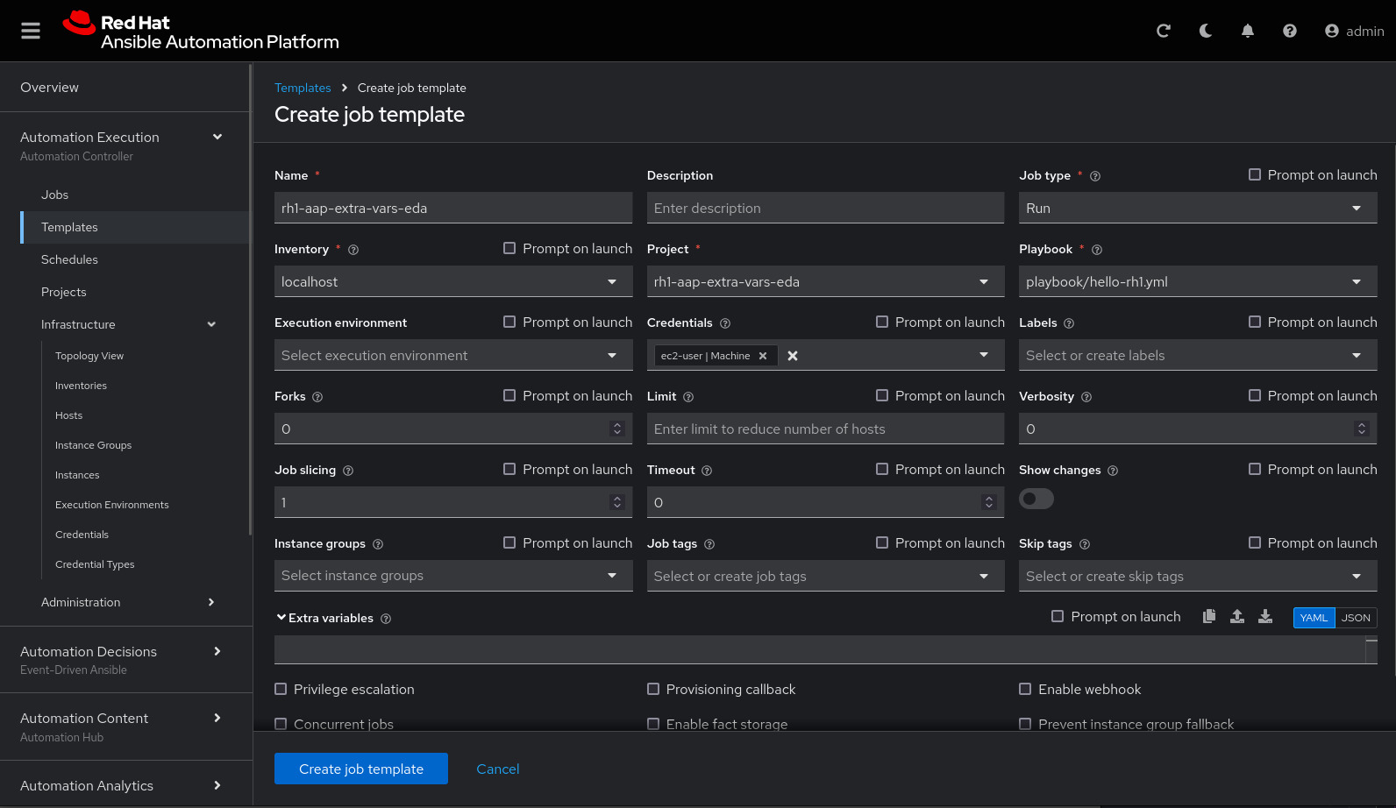Open Select or create job tags dropdown

826,576
